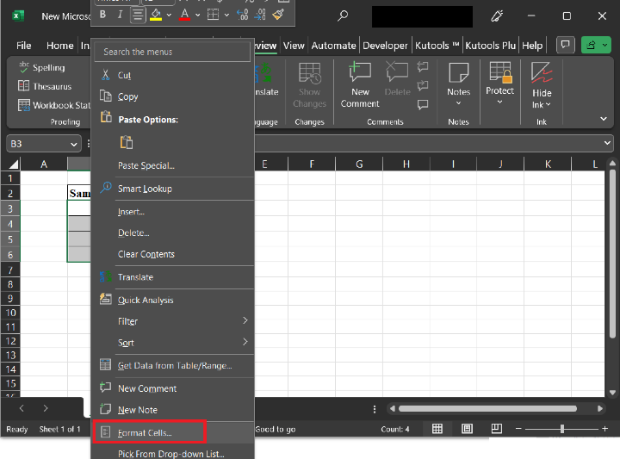Toggle Bold in the mini toolbar
The width and height of the screenshot is (620, 459).
[102, 15]
